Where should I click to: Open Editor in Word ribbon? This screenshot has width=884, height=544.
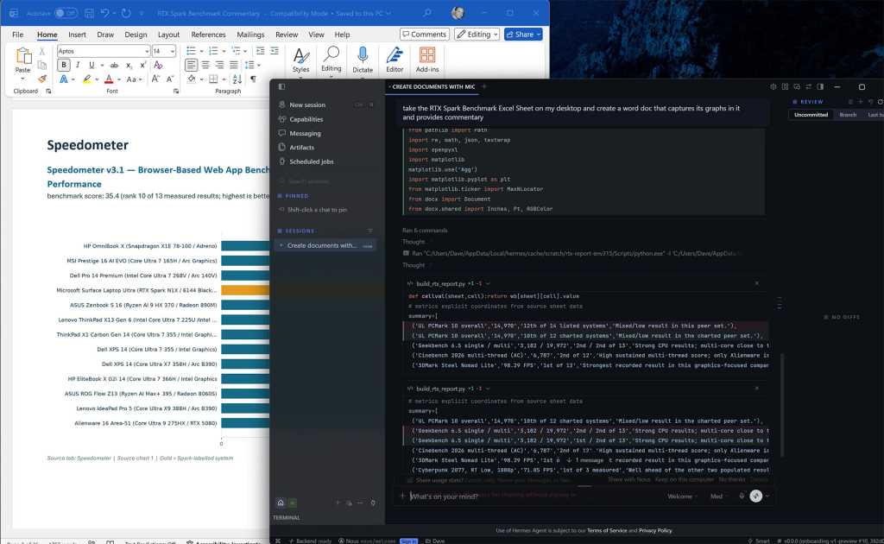pos(395,60)
